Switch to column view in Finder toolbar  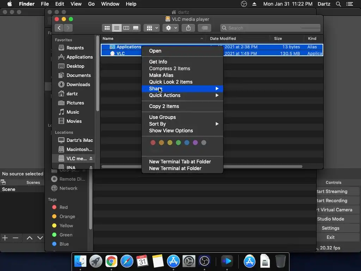(126, 28)
